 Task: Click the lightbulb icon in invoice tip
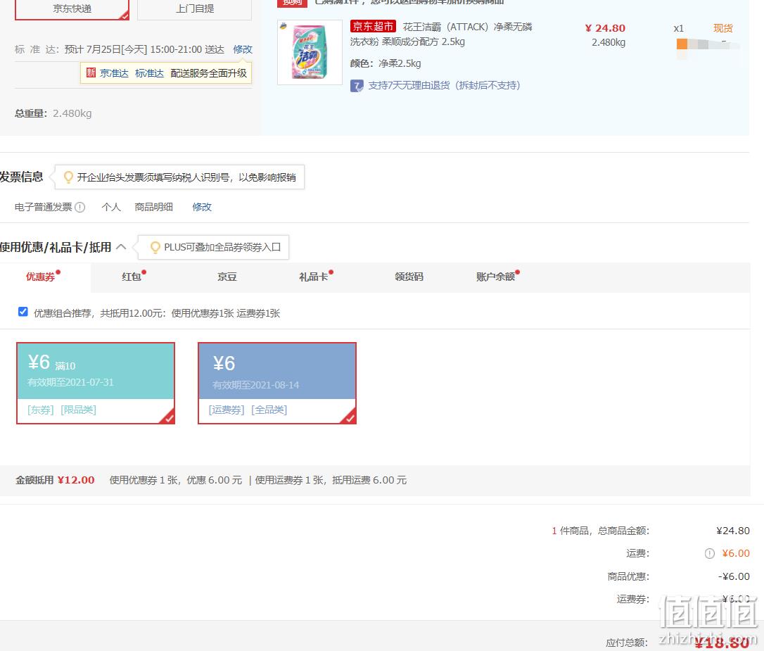(x=68, y=177)
